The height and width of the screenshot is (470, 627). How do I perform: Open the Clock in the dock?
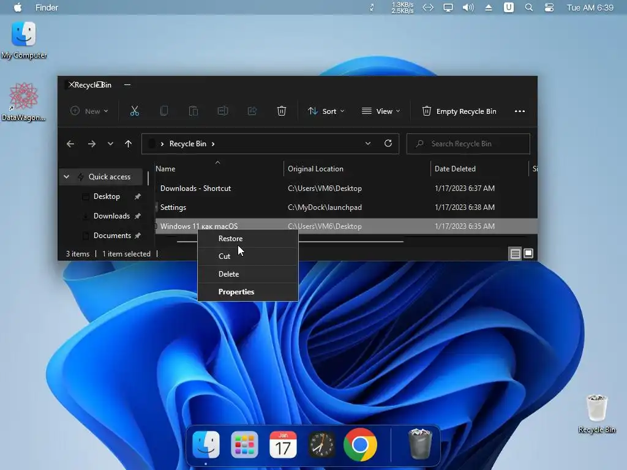click(x=321, y=444)
